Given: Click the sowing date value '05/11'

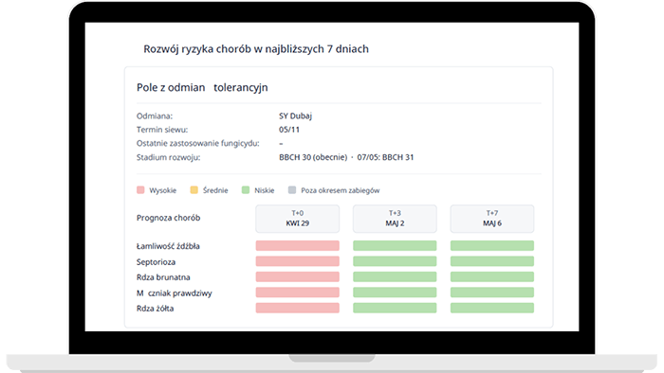Looking at the screenshot, I should click(x=289, y=130).
